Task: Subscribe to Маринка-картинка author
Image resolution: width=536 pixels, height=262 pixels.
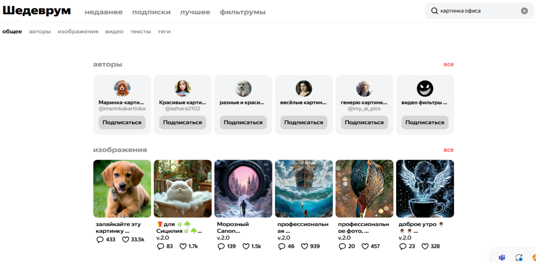Action: point(122,122)
